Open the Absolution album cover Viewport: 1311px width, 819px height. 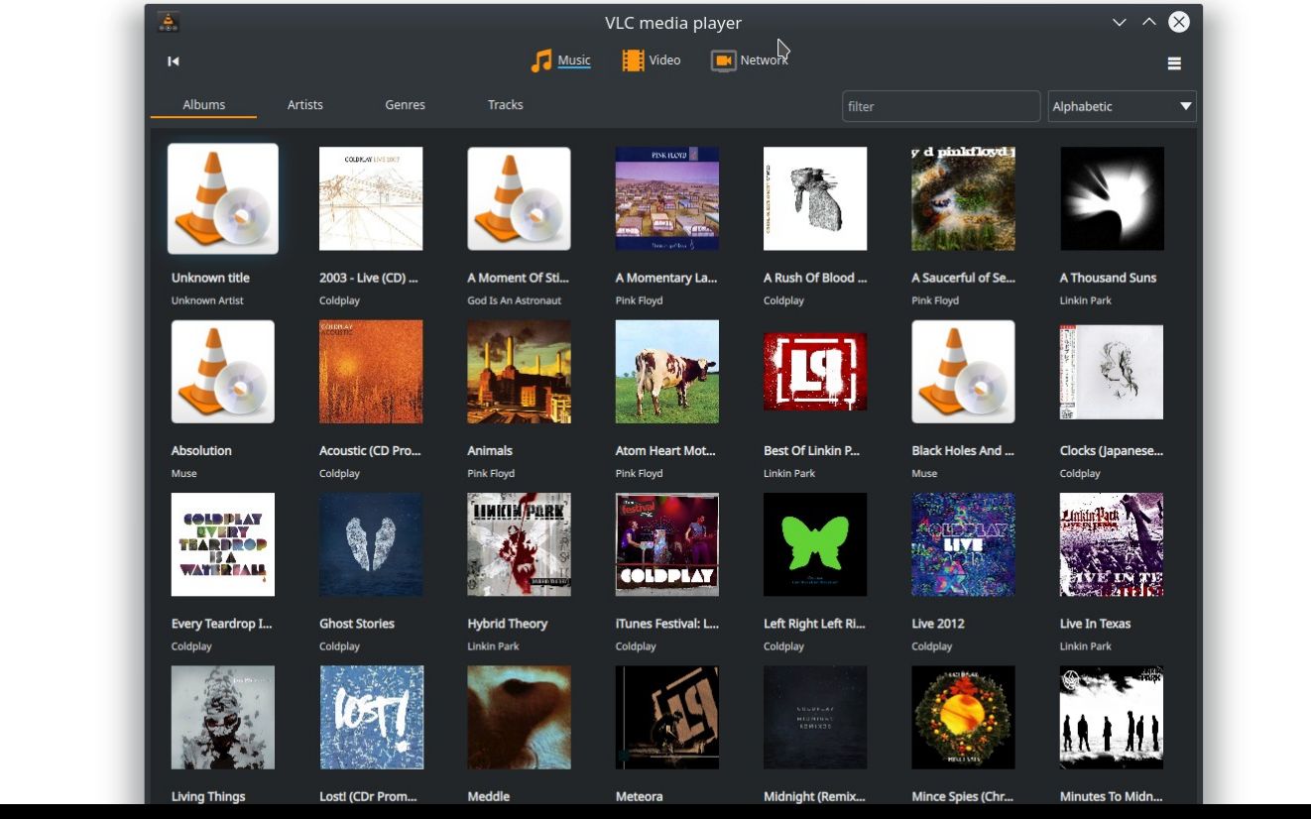point(223,372)
